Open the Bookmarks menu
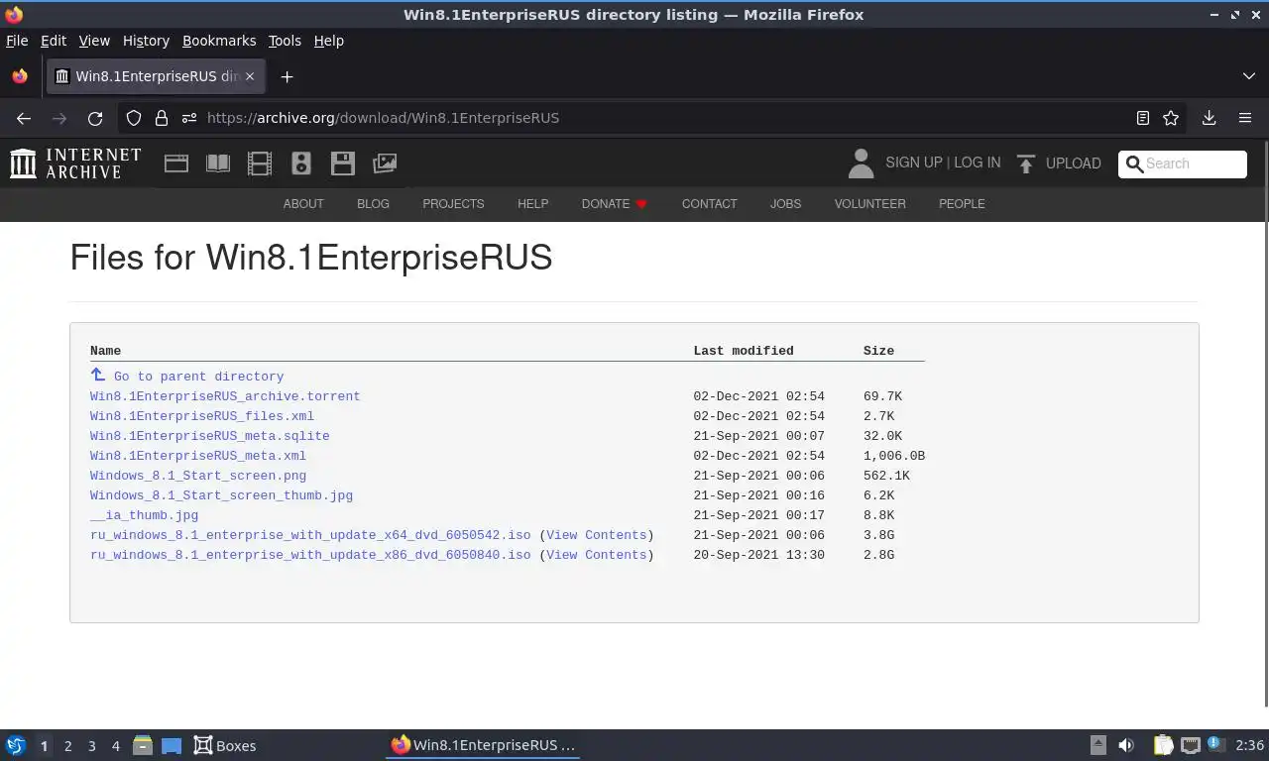Viewport: 1269px width, 761px height. (219, 41)
